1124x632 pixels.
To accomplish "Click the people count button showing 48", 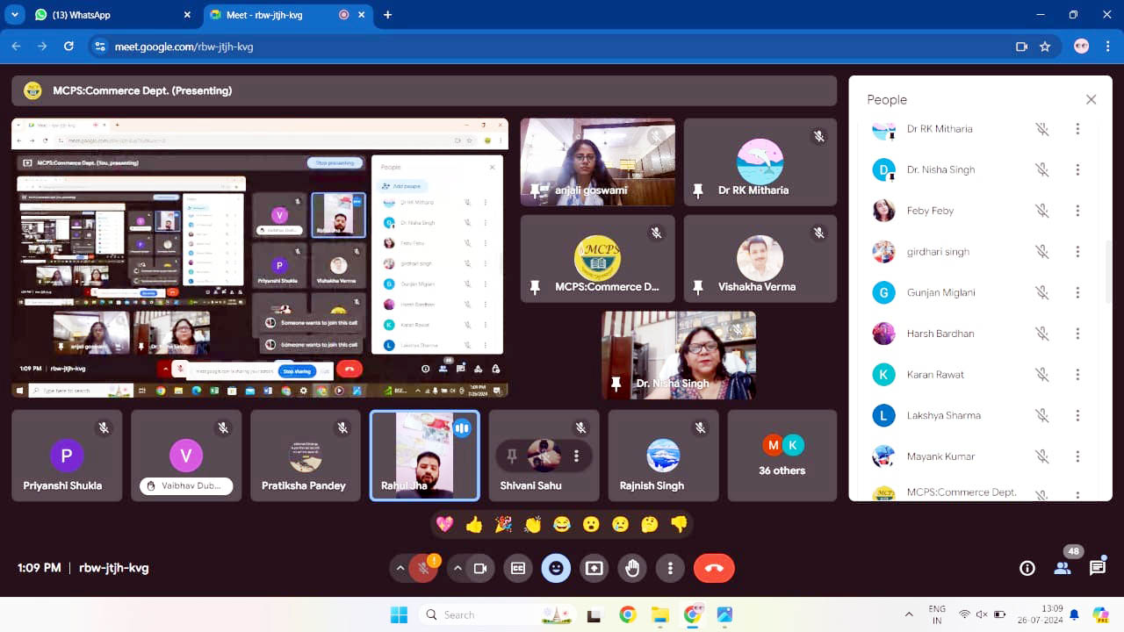I will 1063,568.
